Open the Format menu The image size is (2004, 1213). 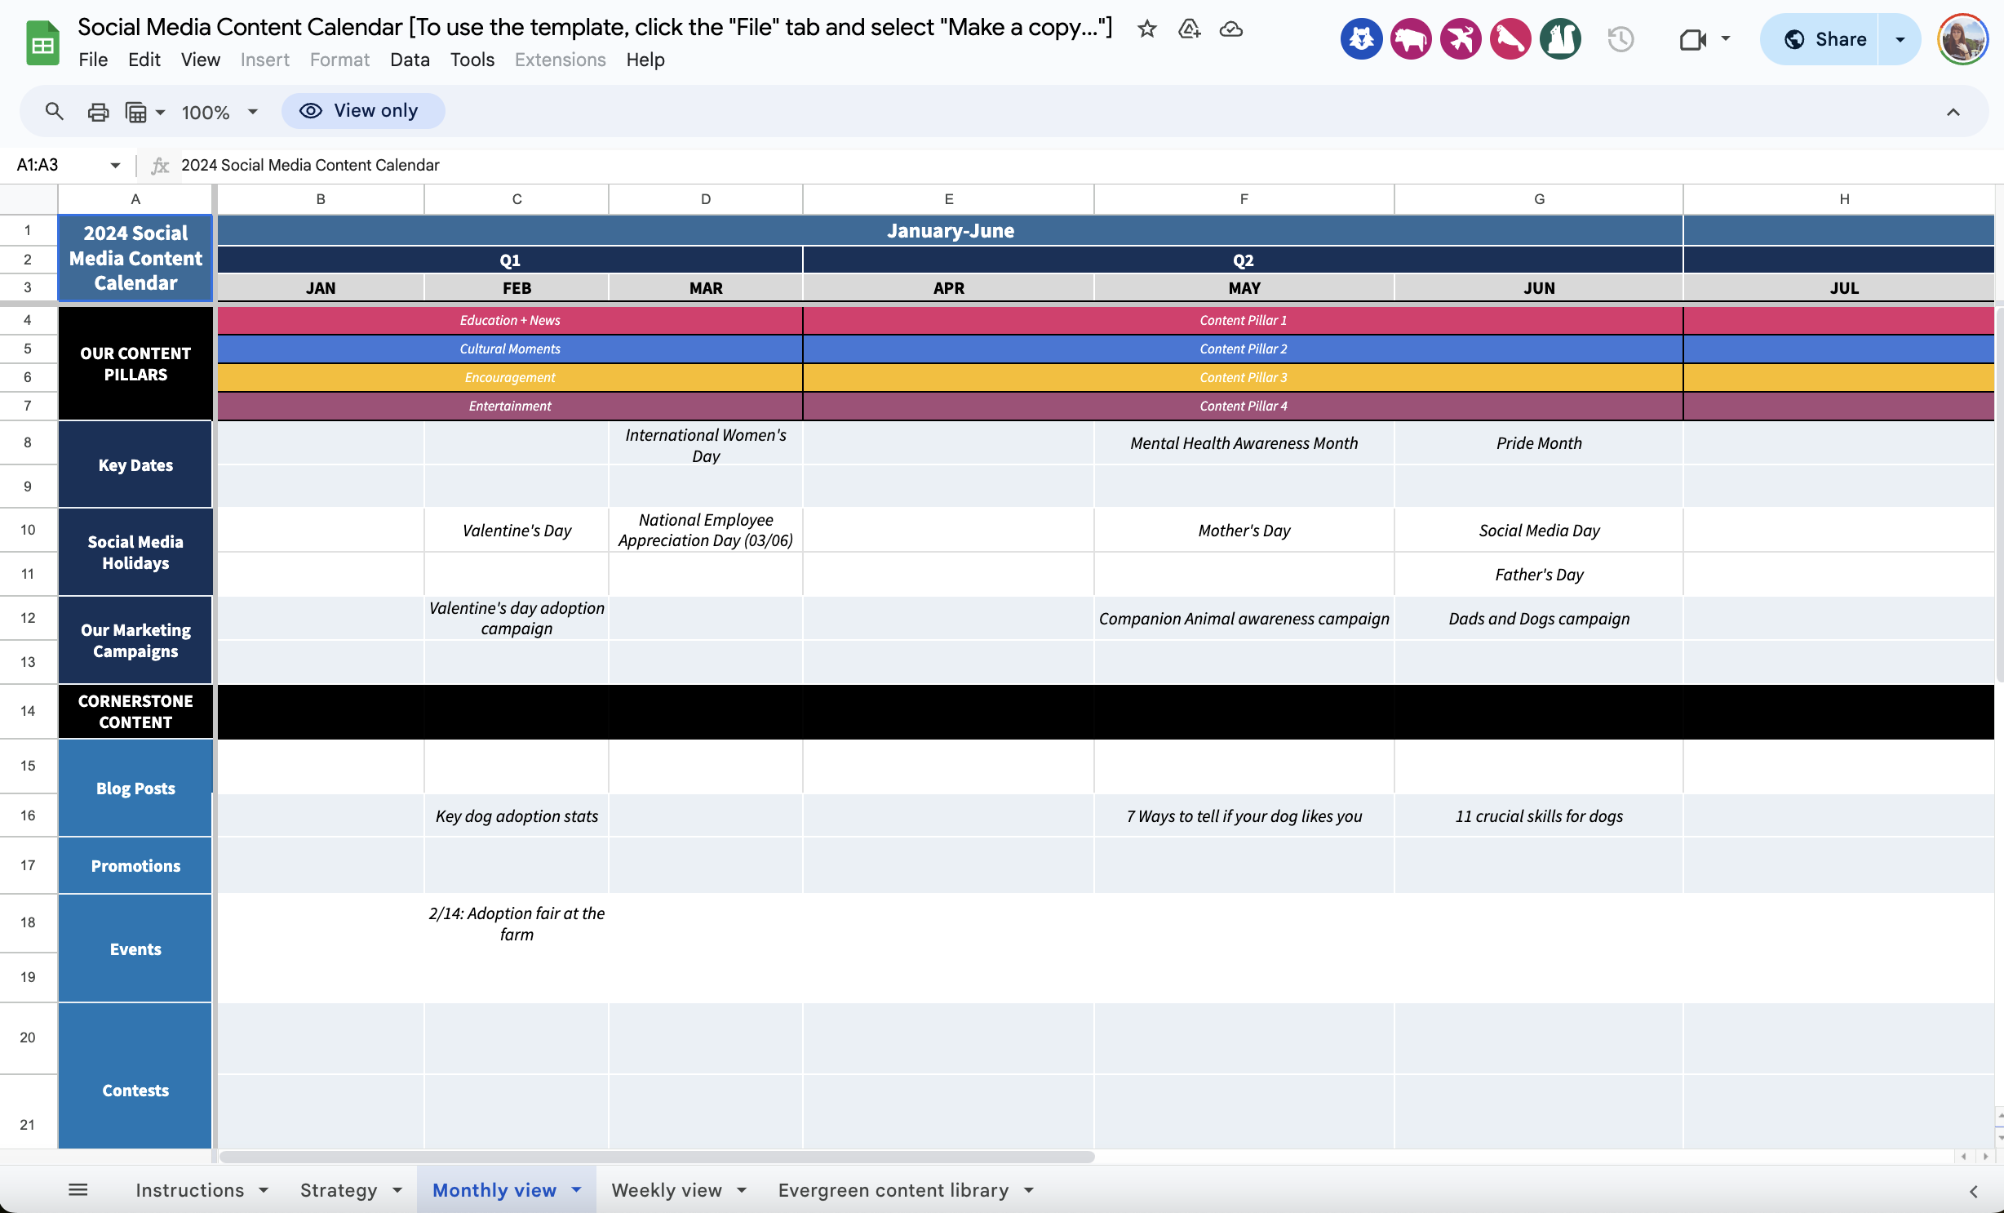tap(338, 59)
